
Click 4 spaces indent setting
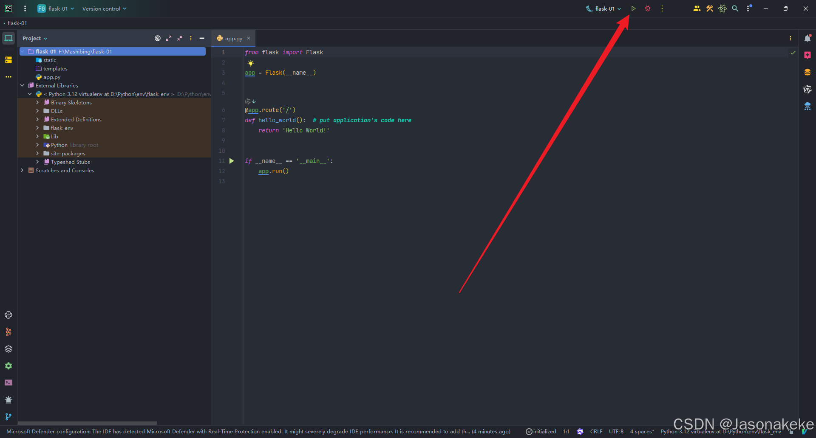tap(642, 431)
